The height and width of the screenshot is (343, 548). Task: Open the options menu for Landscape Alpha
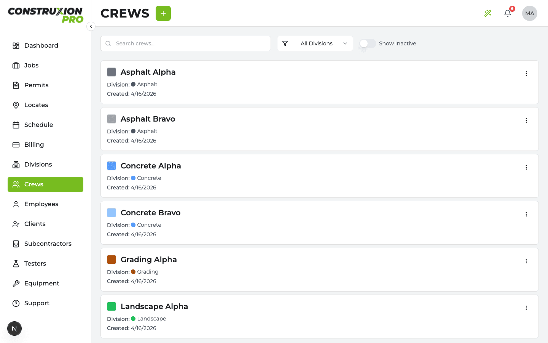[526, 308]
